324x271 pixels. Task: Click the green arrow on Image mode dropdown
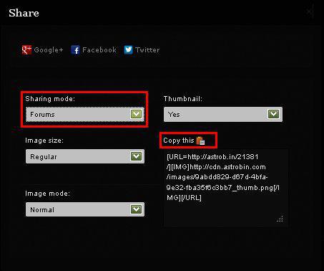[136, 209]
